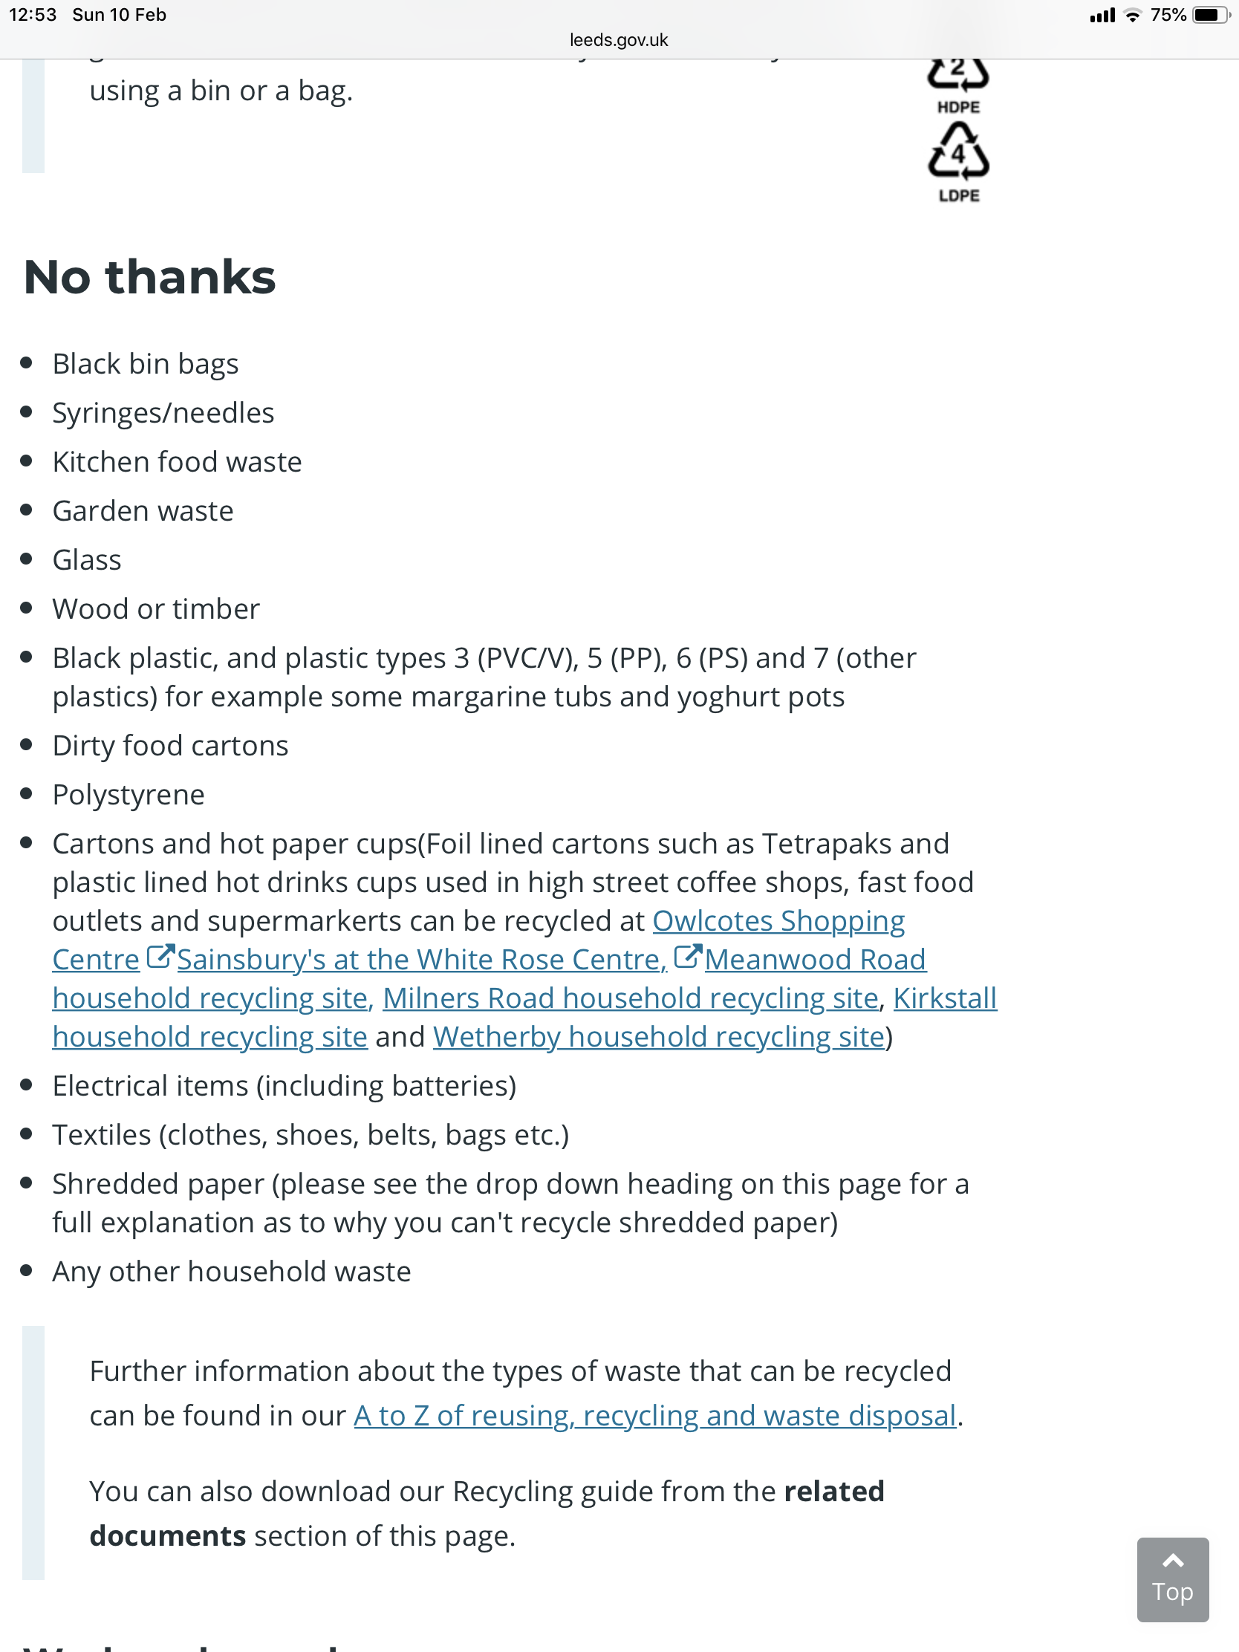Click the external link icon after White Rose Centre
The height and width of the screenshot is (1652, 1239).
tap(687, 957)
